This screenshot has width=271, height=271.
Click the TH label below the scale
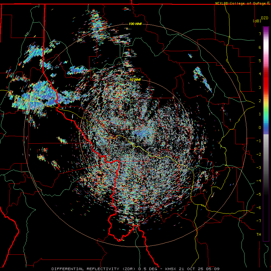tap(259, 235)
